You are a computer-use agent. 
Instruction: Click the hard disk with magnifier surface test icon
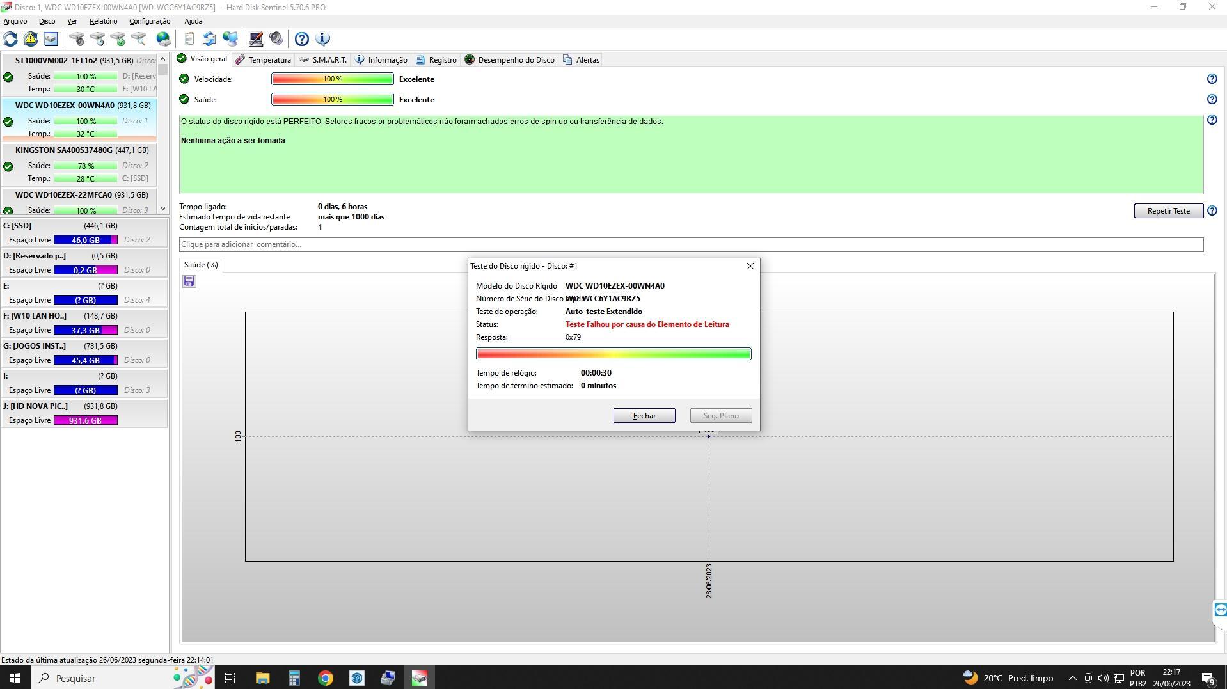[138, 39]
